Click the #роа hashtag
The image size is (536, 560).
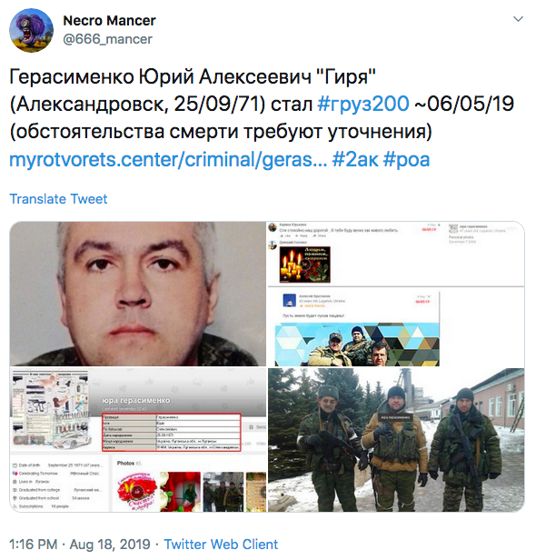[406, 160]
